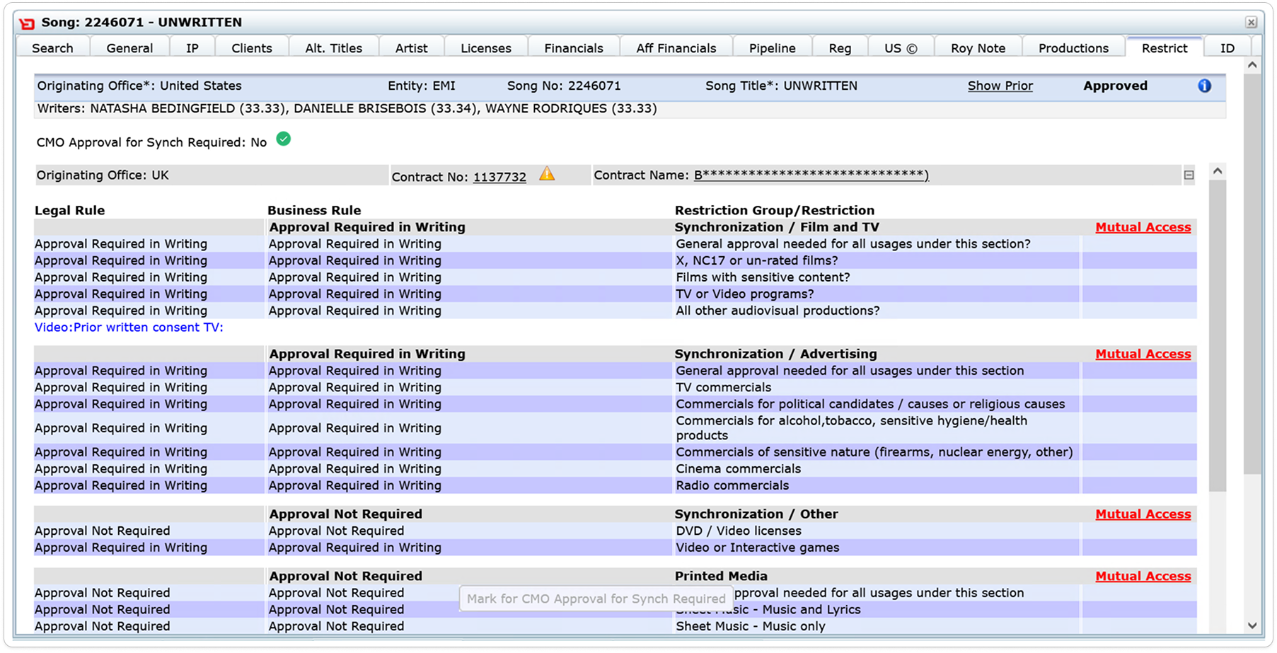
Task: Click the inner restrictions scrollbar thumb
Action: pyautogui.click(x=1218, y=335)
